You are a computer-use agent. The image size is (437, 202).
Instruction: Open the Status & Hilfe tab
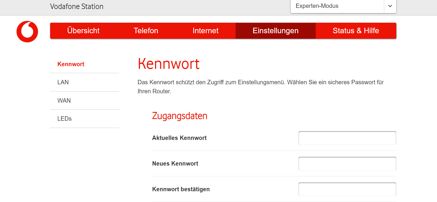coord(356,31)
